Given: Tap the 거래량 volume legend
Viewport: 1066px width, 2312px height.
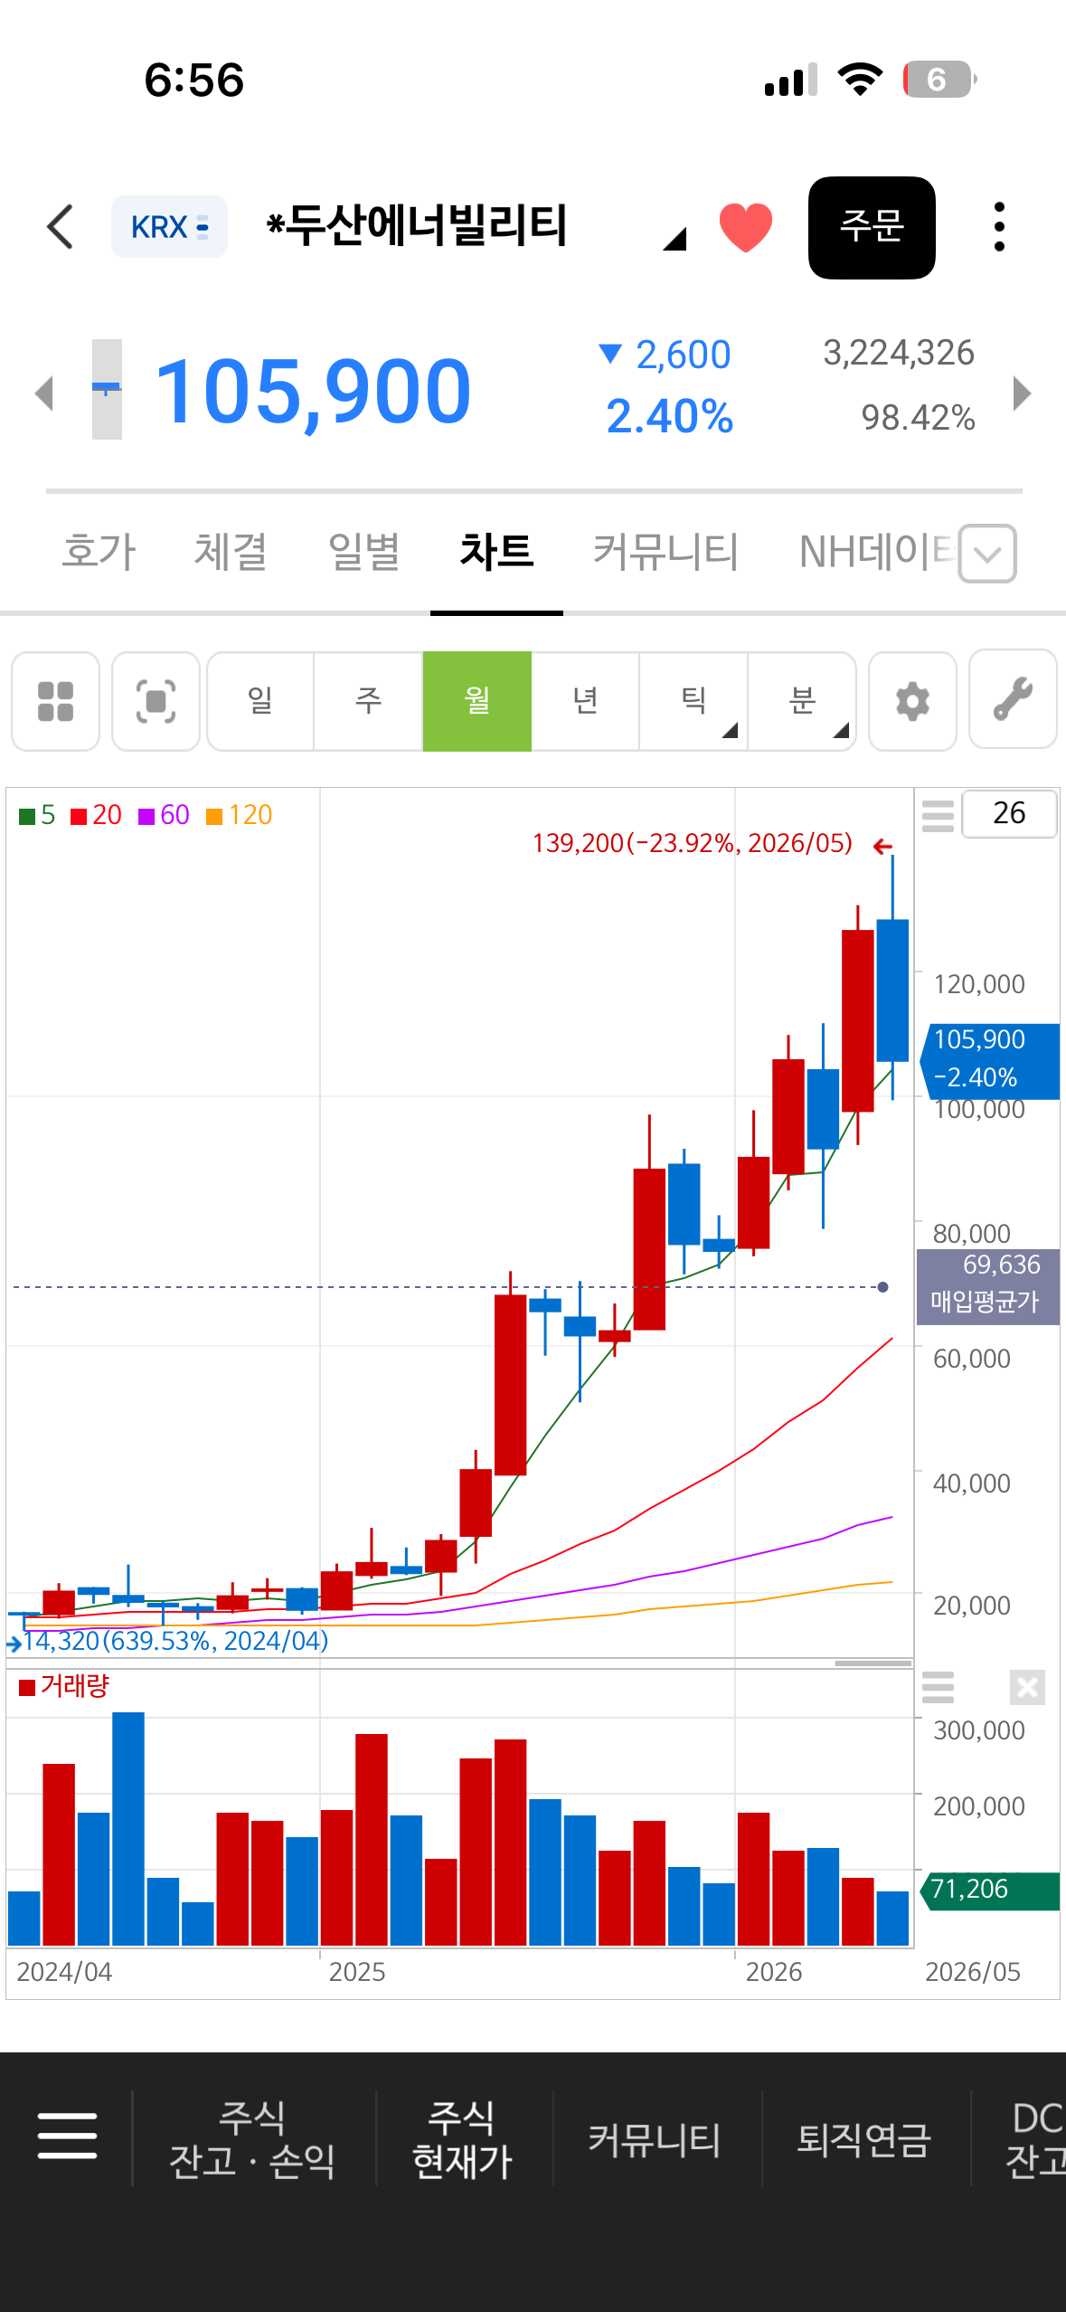Looking at the screenshot, I should [64, 1686].
